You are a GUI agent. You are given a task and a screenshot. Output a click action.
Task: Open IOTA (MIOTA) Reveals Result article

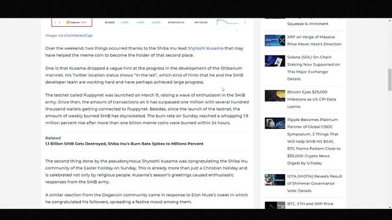coord(314,183)
